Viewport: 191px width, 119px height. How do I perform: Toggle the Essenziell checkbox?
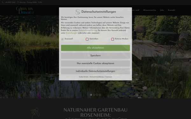(62, 39)
